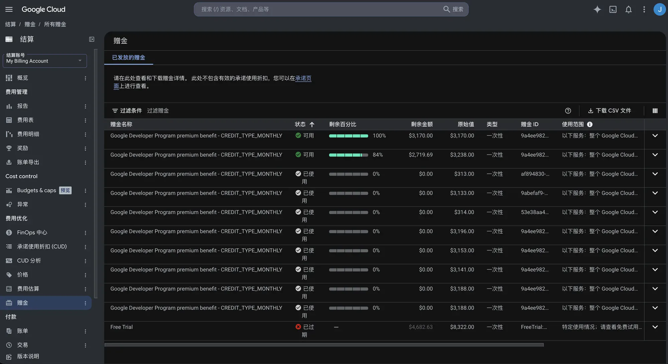The height and width of the screenshot is (364, 668).
Task: Click the 0% progress bar for $313.00 credit
Action: pos(348,174)
